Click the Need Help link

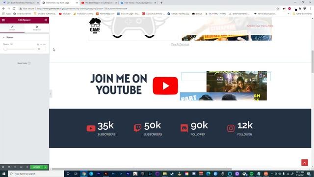pos(24,63)
